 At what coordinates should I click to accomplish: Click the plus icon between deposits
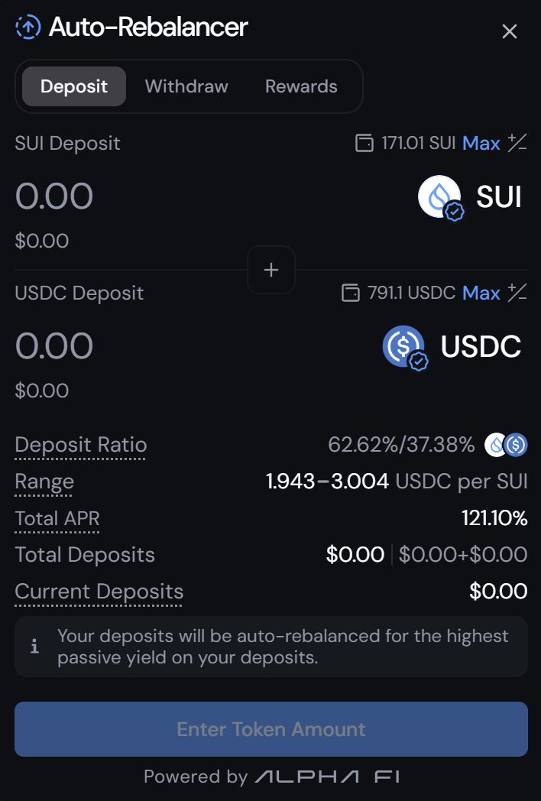pyautogui.click(x=271, y=270)
